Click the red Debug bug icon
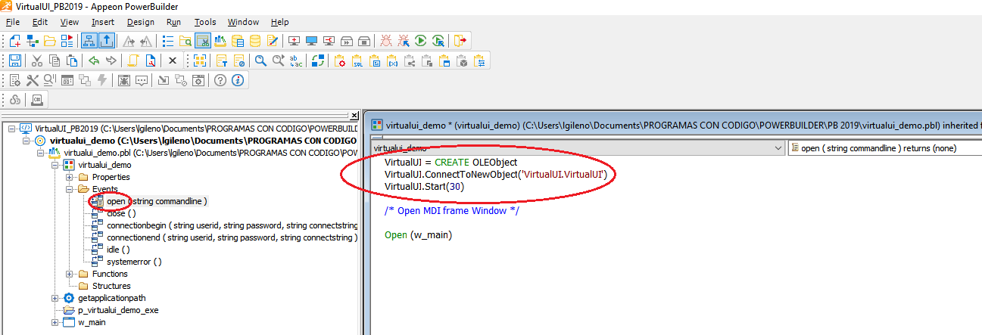The image size is (982, 335). pos(386,41)
